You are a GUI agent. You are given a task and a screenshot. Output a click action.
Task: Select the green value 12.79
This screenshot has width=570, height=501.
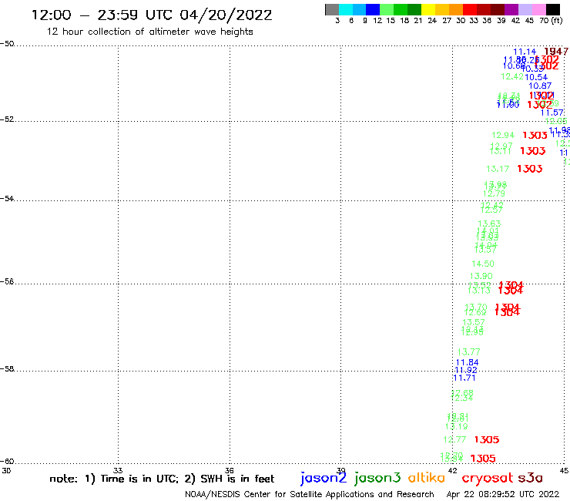point(494,194)
